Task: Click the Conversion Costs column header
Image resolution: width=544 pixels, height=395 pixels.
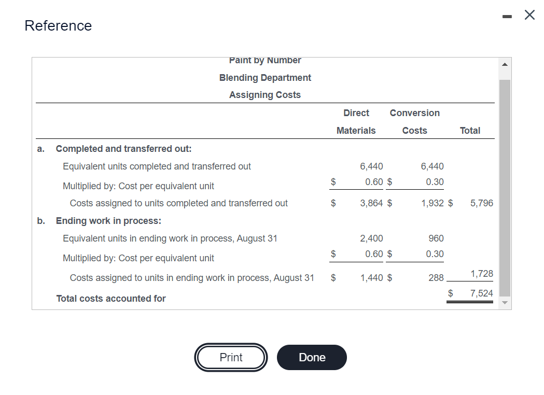Action: pos(414,122)
